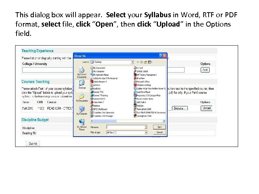Select the SoftChalk 5 shortcut
Viewport: 259px width, 194px height.
tap(140, 102)
